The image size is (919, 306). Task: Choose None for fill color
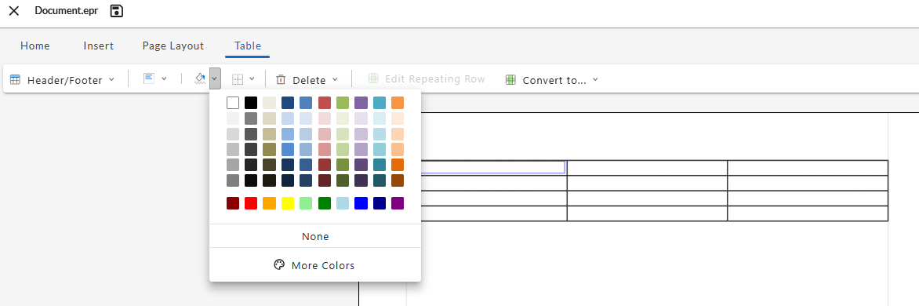[x=315, y=237]
